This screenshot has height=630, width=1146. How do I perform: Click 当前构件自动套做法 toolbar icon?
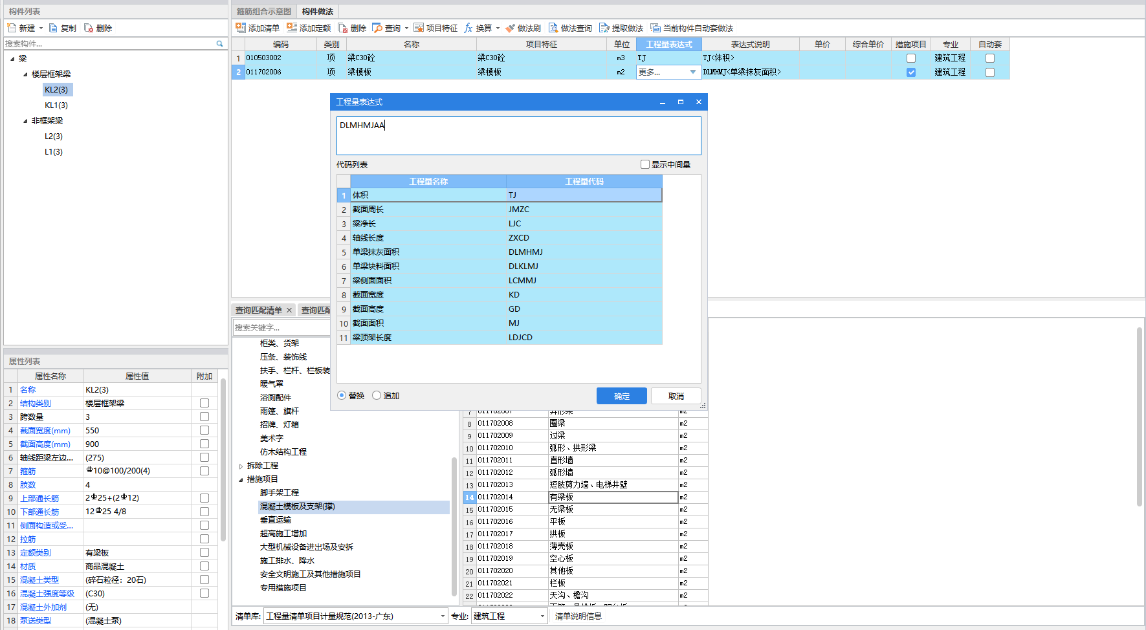pos(656,28)
